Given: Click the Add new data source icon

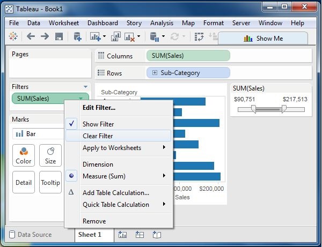Looking at the screenshot, I should (x=77, y=36).
